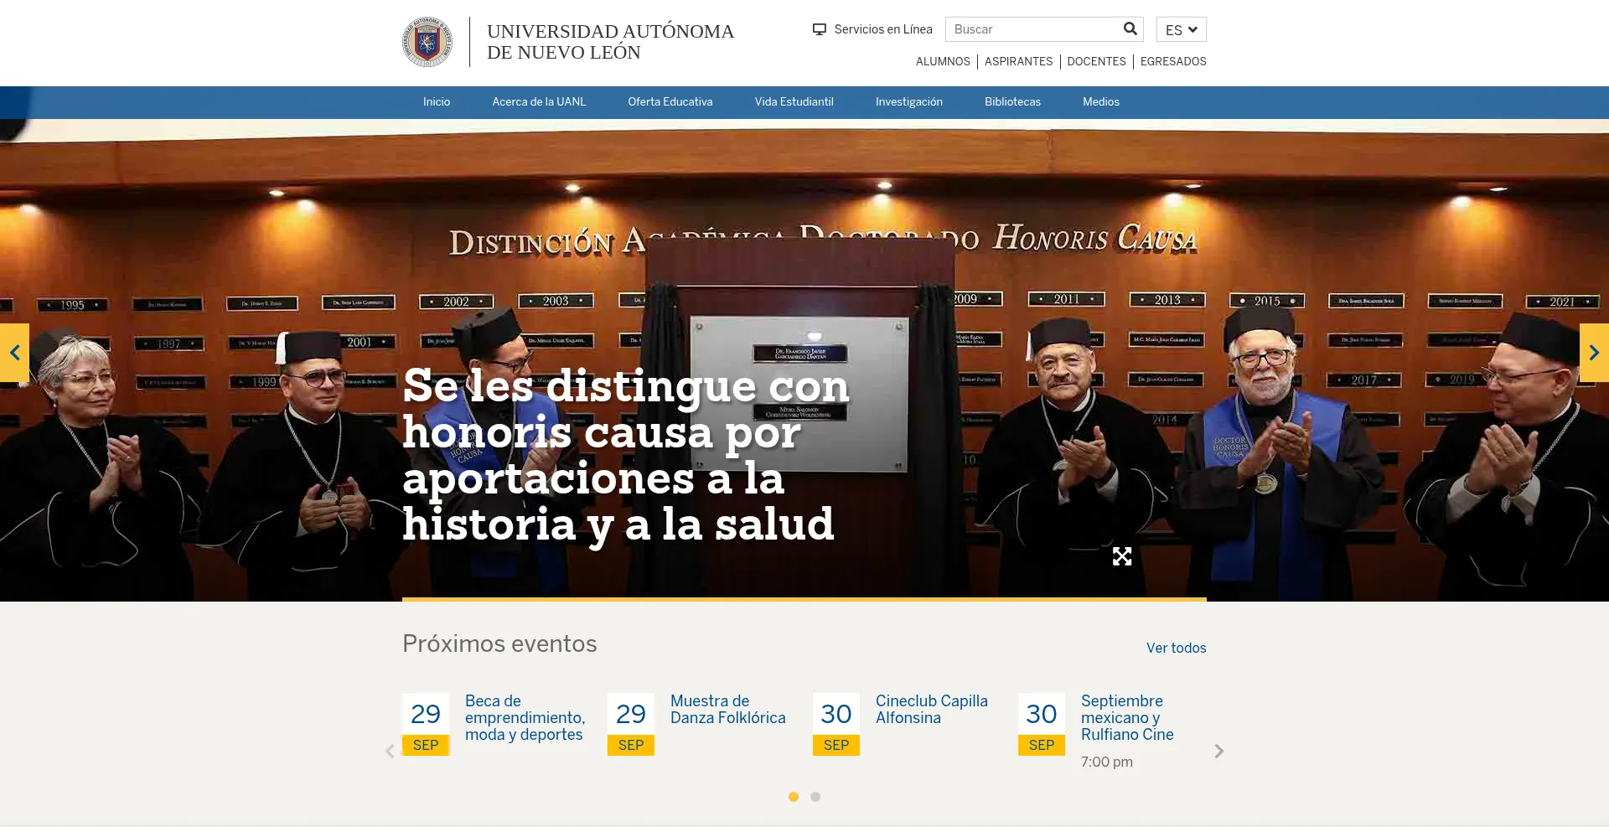Click the 30 SEP date tile for Septiembre mexicano

1042,724
